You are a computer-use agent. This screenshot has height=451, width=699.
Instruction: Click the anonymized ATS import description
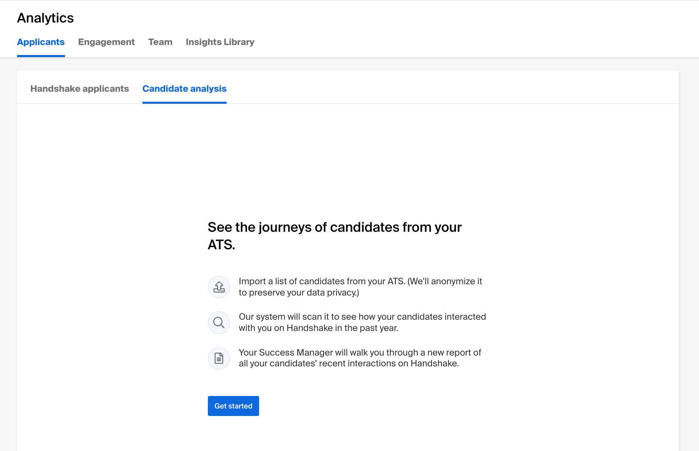point(360,287)
